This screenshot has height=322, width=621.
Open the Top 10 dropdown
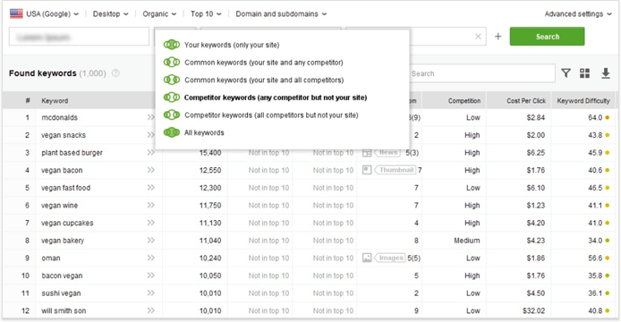pos(206,13)
